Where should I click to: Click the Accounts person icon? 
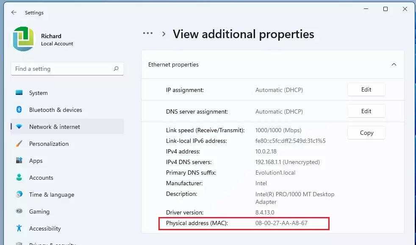point(19,177)
